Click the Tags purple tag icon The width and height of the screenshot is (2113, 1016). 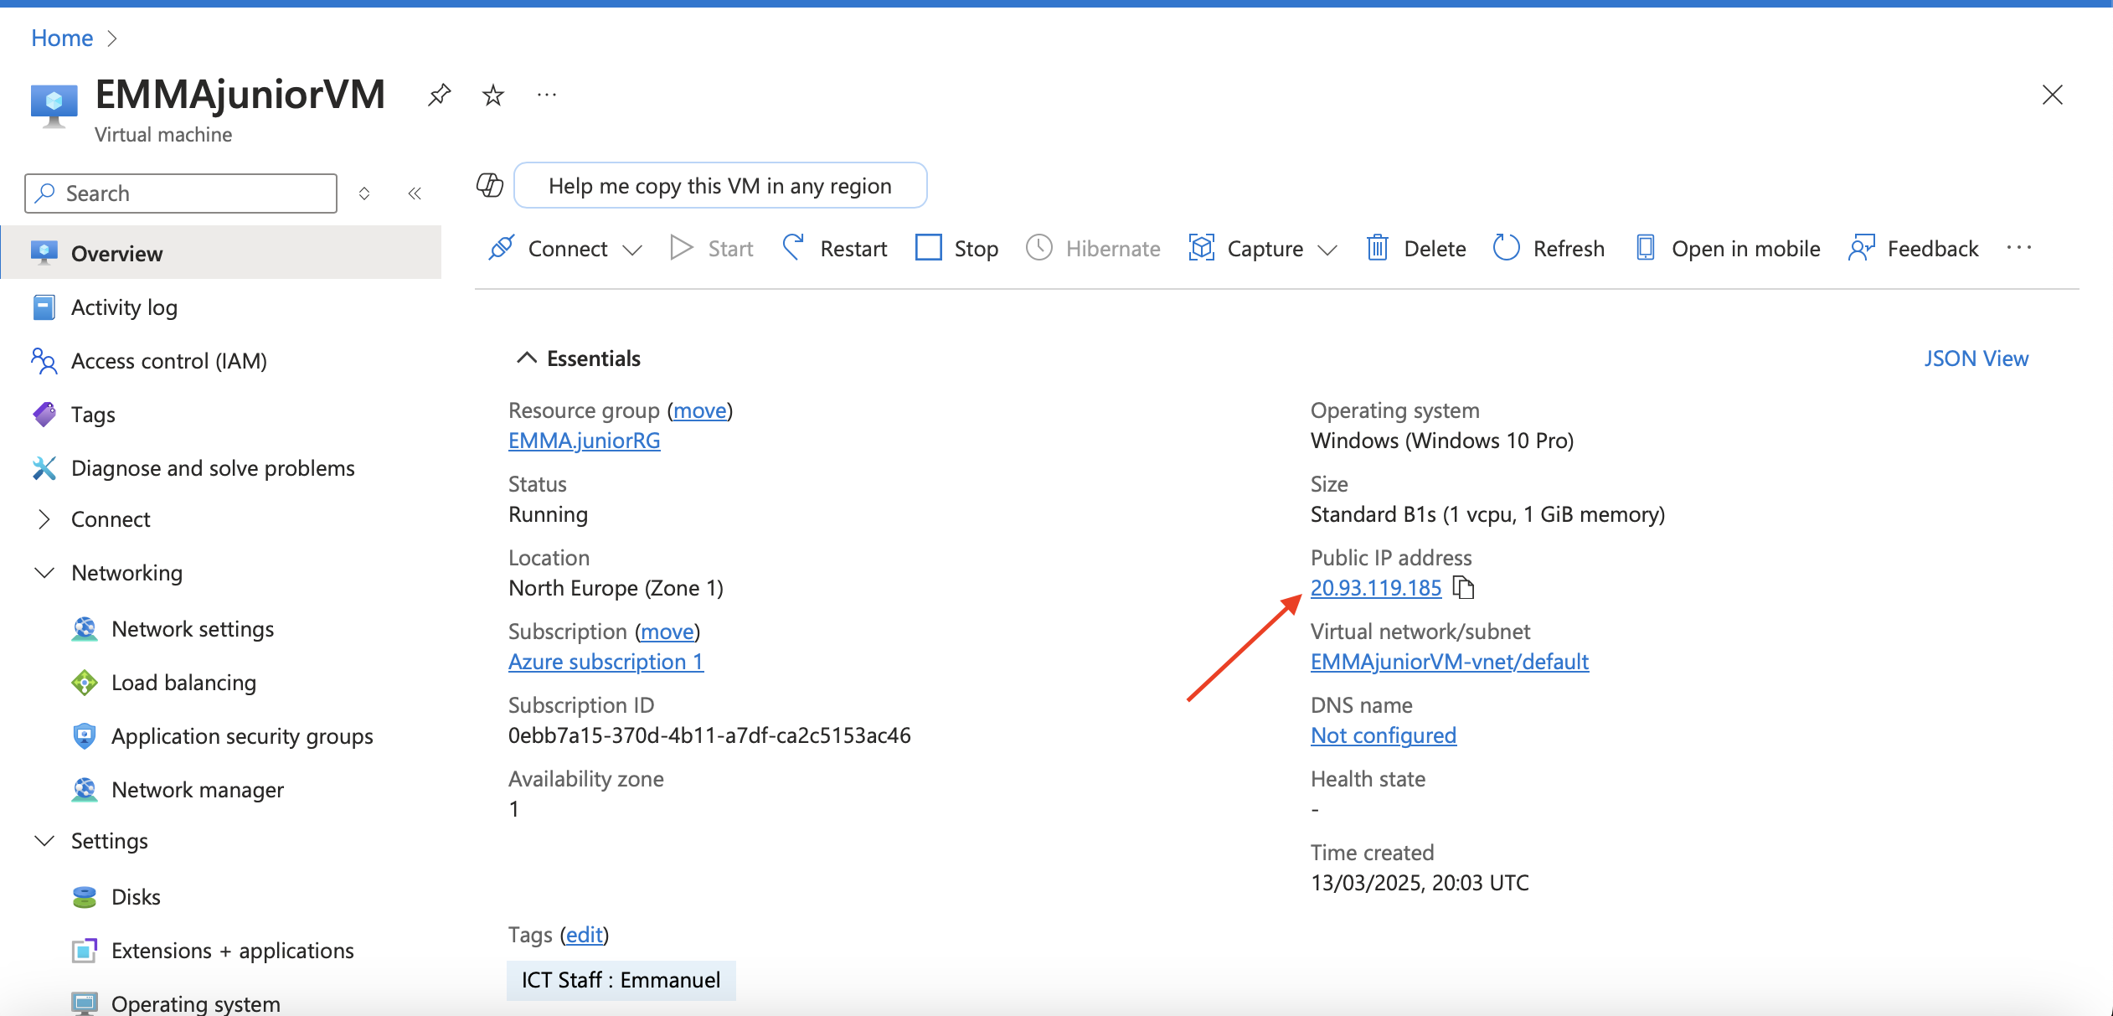coord(44,415)
